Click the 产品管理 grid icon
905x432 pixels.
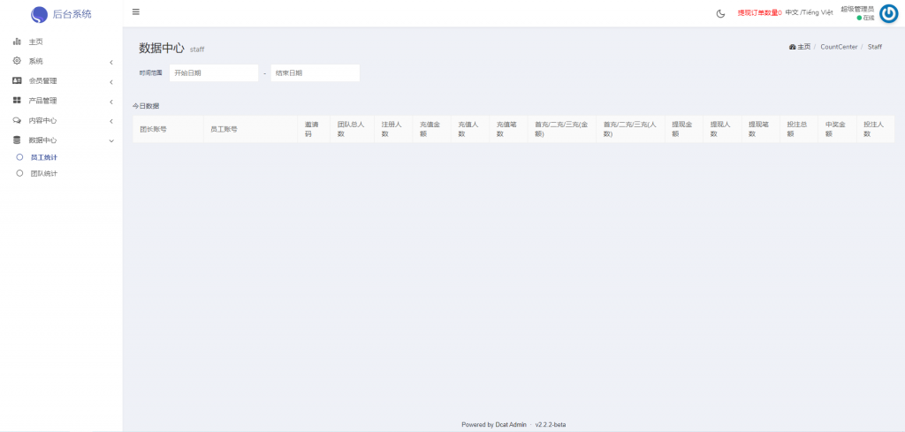[17, 101]
